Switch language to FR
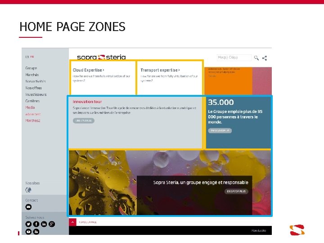This screenshot has height=243, width=324. tap(32, 57)
